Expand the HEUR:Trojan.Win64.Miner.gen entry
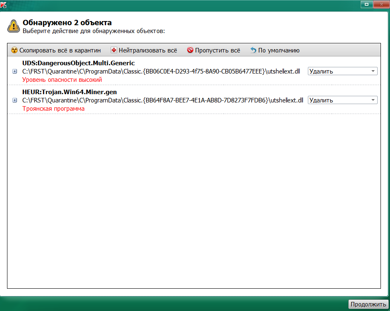This screenshot has height=311, width=390. [x=15, y=100]
